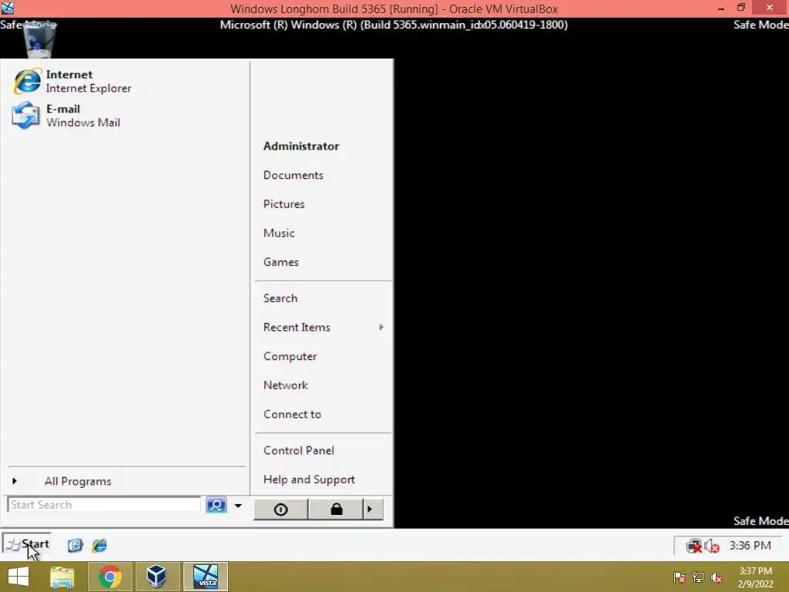Screen dimensions: 789x592
Task: Click inside the Start Search field
Action: [x=104, y=505]
